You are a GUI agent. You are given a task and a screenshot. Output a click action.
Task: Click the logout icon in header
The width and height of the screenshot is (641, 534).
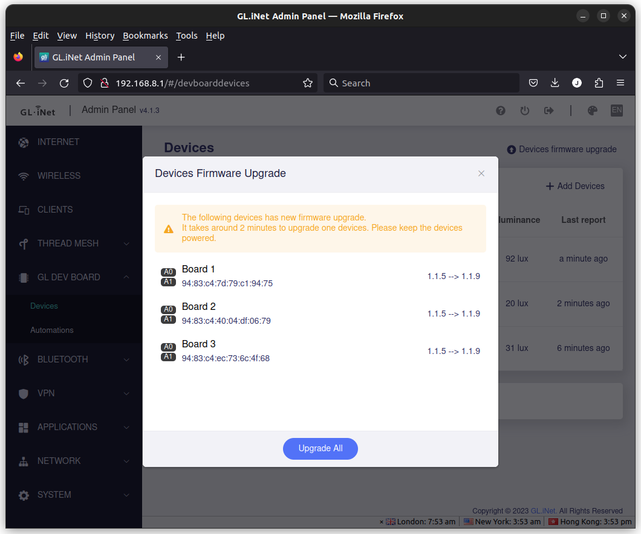coord(548,111)
